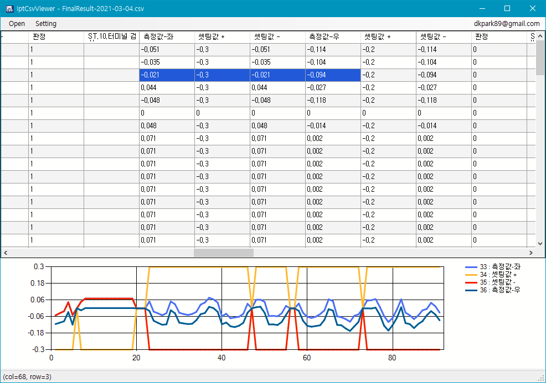Click the window title 'IptCsvViewer - FinalResult-2021-03-04.csv'

[80, 9]
